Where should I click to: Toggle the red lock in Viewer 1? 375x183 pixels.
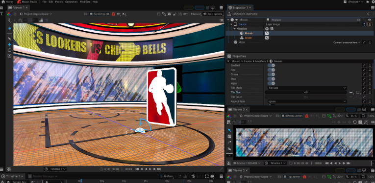[113, 14]
